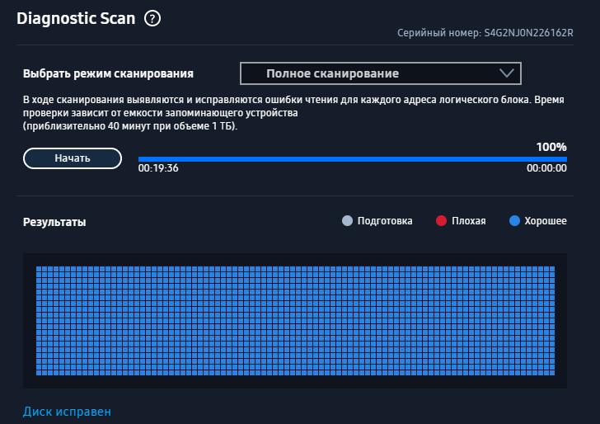Click the blue block results grid

295,321
